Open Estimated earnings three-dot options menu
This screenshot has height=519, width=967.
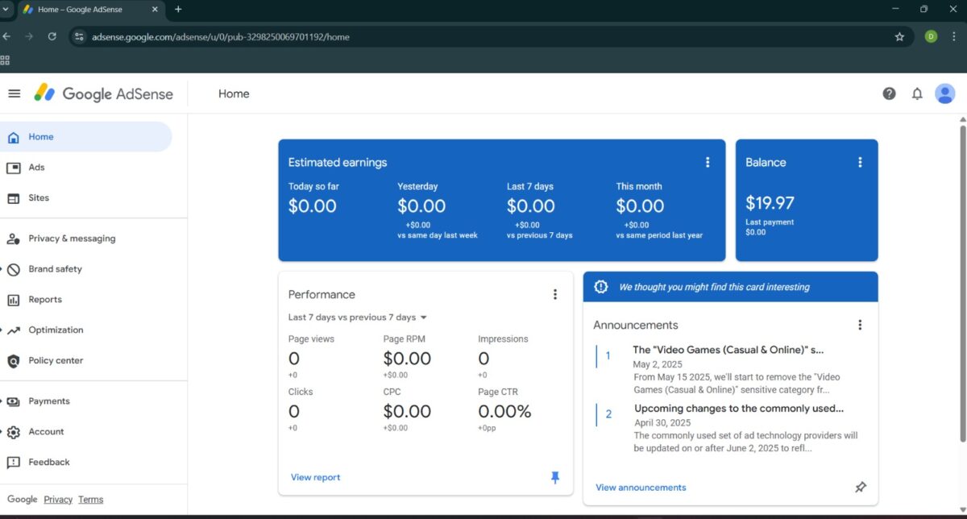click(708, 162)
